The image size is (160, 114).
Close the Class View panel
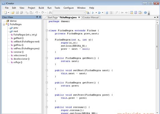tap(40, 17)
